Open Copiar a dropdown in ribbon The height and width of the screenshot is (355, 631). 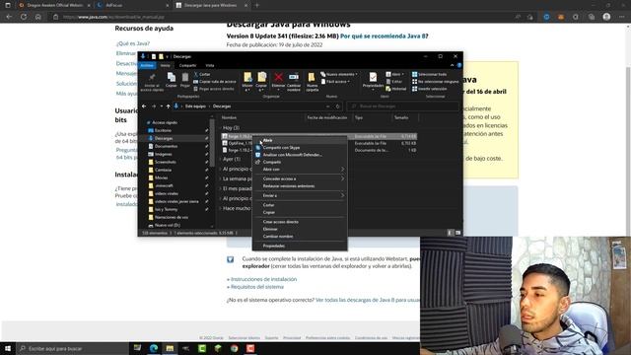click(261, 81)
